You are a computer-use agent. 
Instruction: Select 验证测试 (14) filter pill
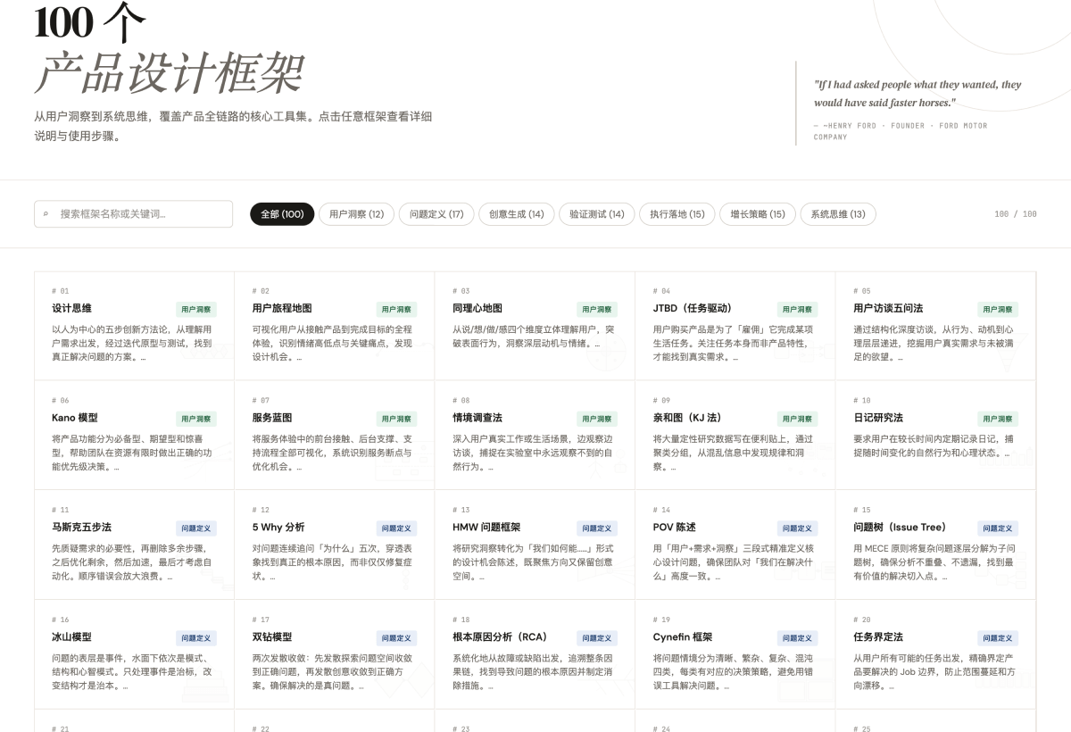click(596, 214)
